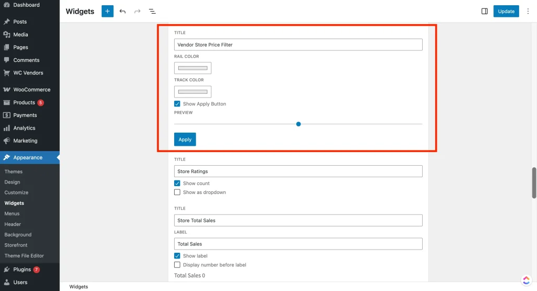537x291 pixels.
Task: Select Theme File Editor submenu item
Action: [x=24, y=256]
